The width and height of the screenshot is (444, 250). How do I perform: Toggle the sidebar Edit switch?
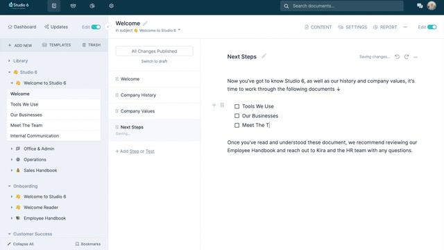point(96,27)
